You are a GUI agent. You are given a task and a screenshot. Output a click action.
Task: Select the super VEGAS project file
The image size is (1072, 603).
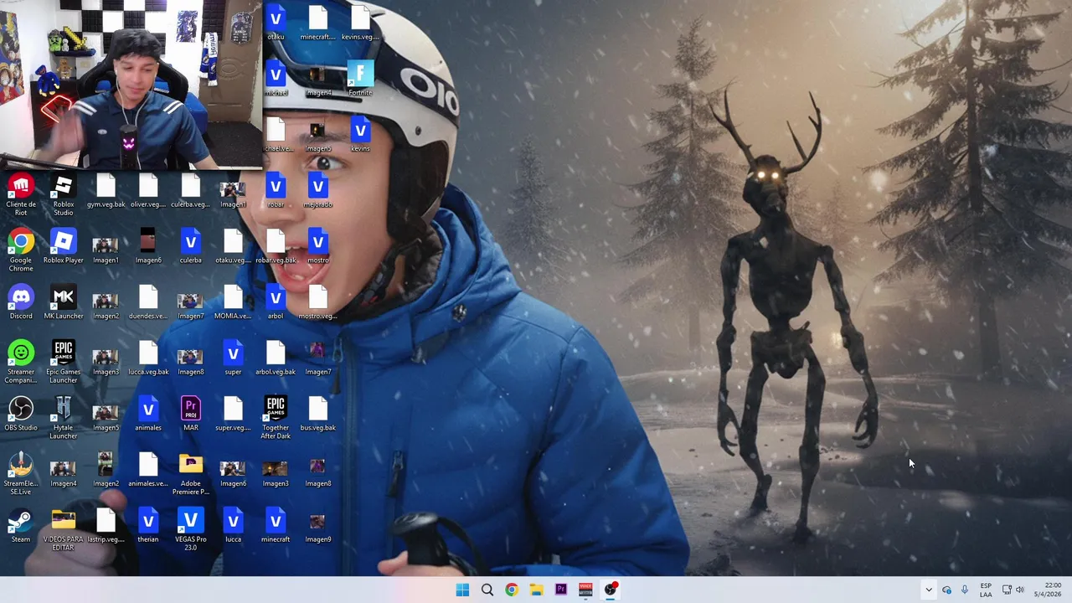pos(233,358)
